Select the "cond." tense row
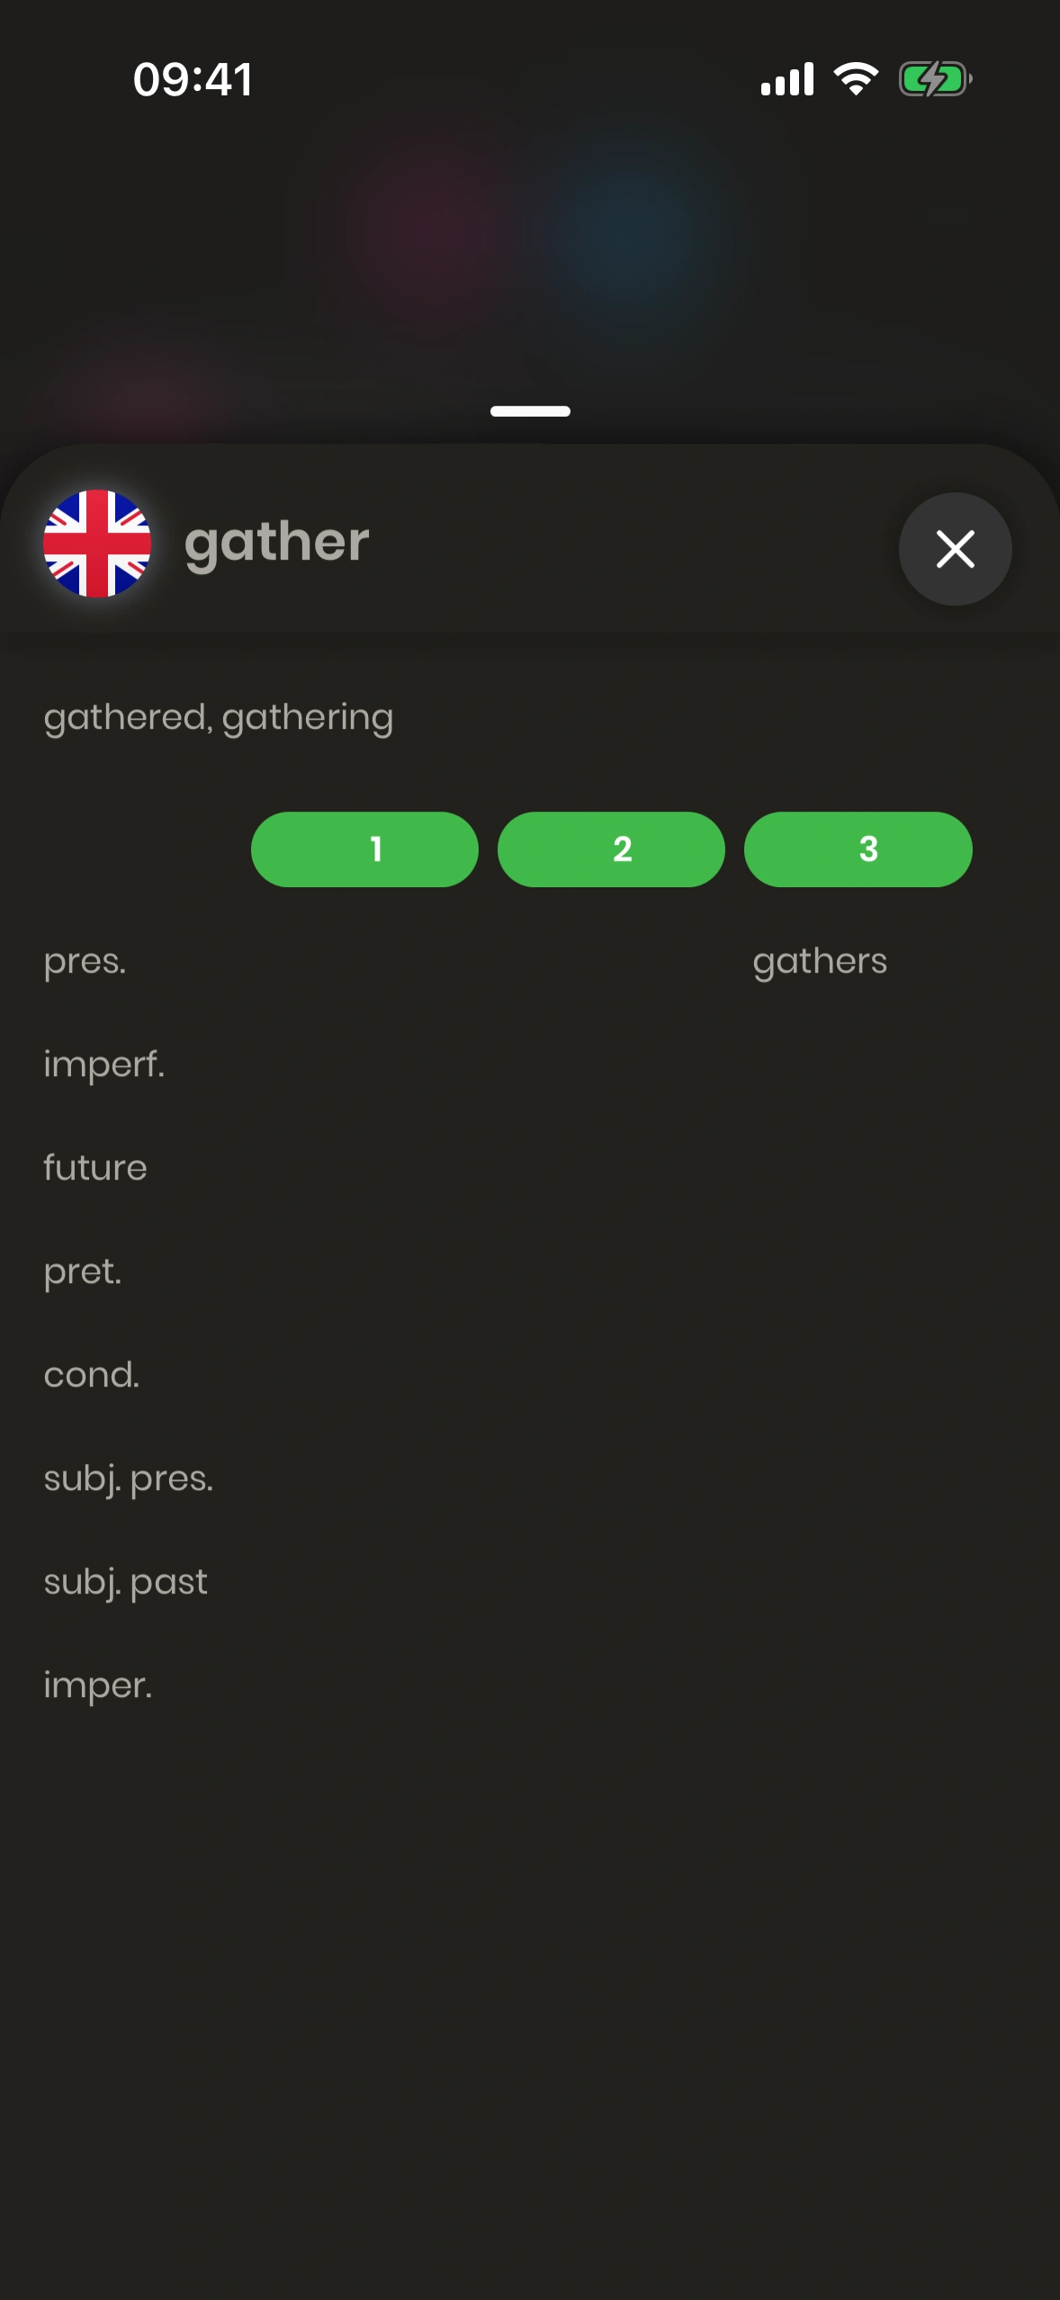Image resolution: width=1060 pixels, height=2300 pixels. [92, 1375]
